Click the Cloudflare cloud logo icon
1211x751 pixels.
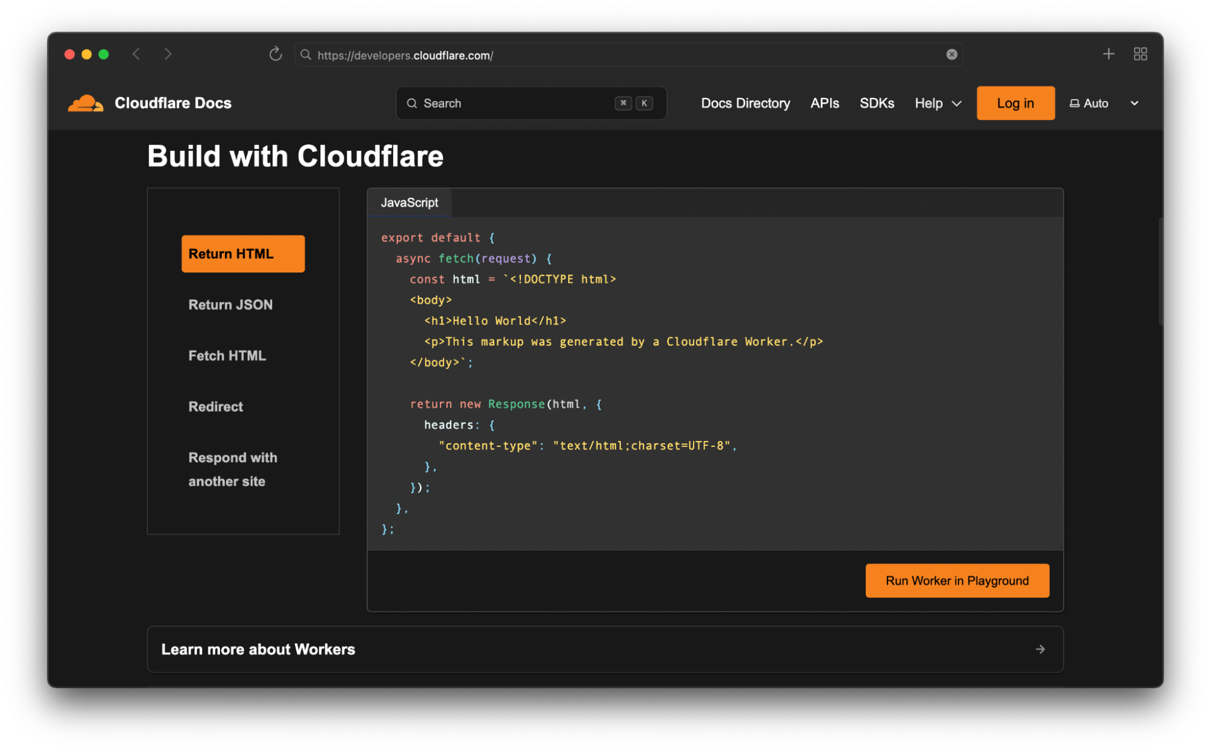[85, 104]
